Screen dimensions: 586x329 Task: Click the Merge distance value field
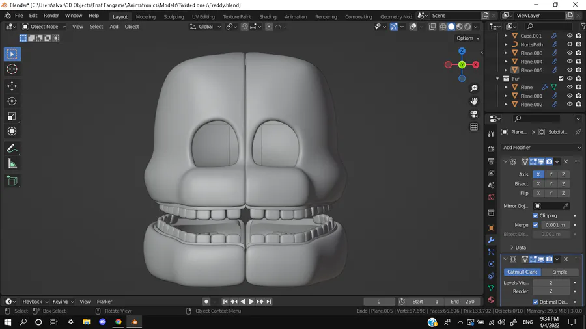point(555,225)
